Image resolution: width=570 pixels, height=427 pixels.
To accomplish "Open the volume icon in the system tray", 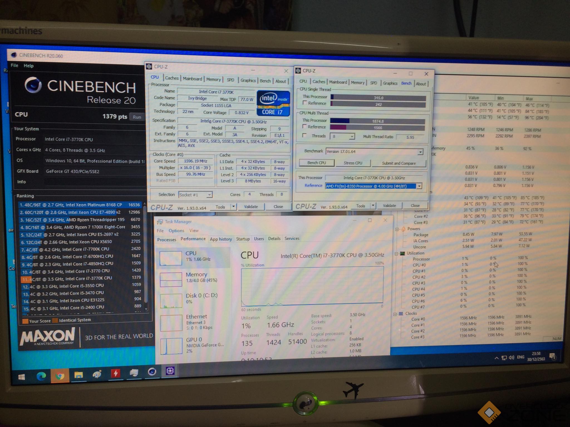I will pos(511,358).
